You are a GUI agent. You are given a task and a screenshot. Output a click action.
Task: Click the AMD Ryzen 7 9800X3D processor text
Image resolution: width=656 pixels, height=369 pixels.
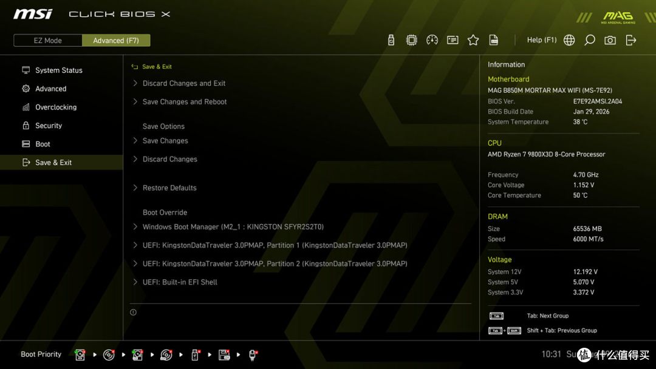tap(547, 154)
